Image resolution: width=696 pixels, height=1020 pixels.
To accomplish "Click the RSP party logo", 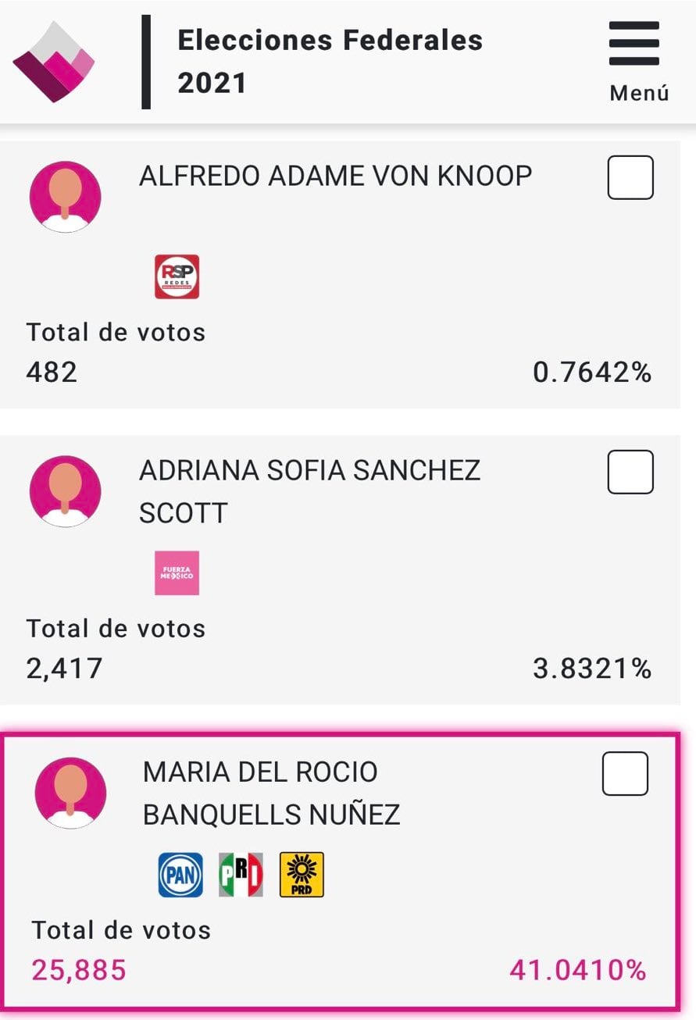I will tap(177, 276).
